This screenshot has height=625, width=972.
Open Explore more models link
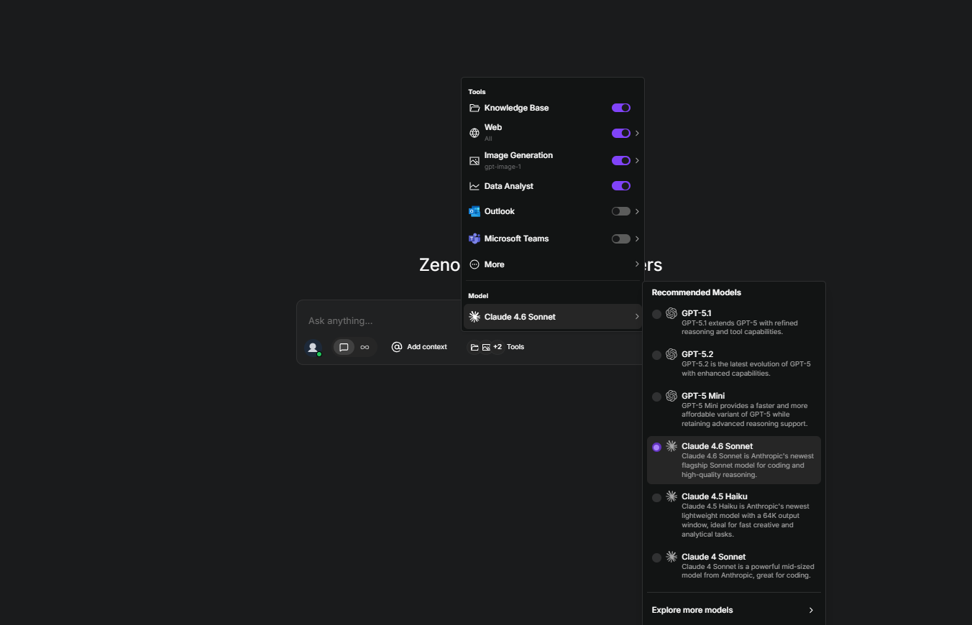(734, 610)
